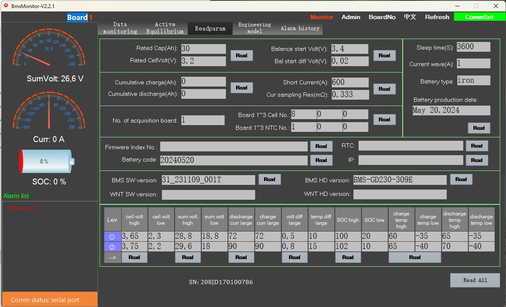
Task: Click the SOC battery level indicator
Action: (47, 161)
